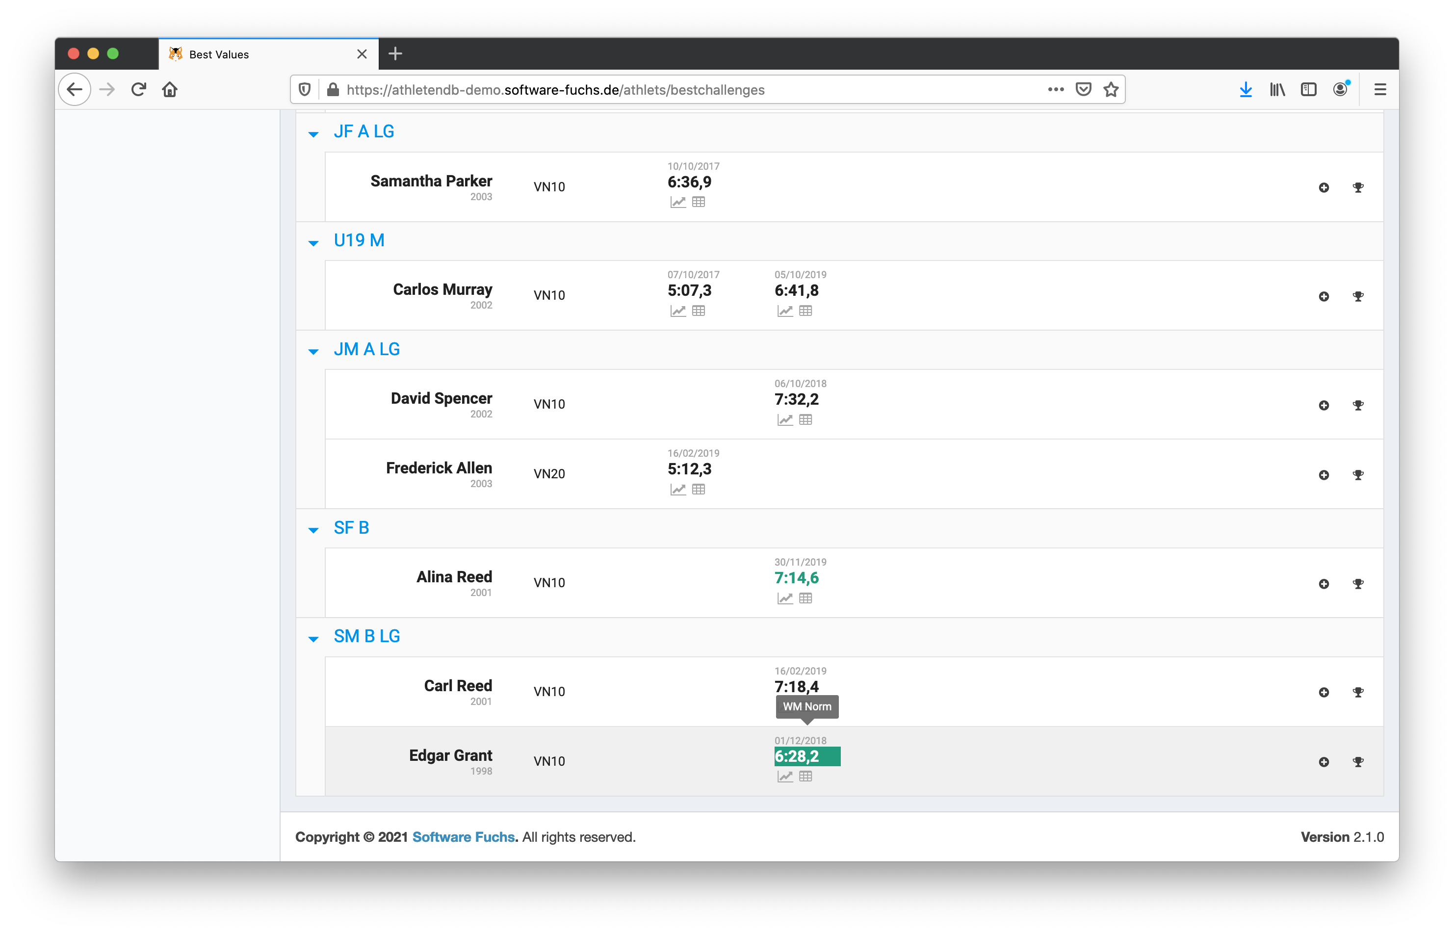The image size is (1454, 934).
Task: Click the SM B LG group heading
Action: tap(367, 636)
